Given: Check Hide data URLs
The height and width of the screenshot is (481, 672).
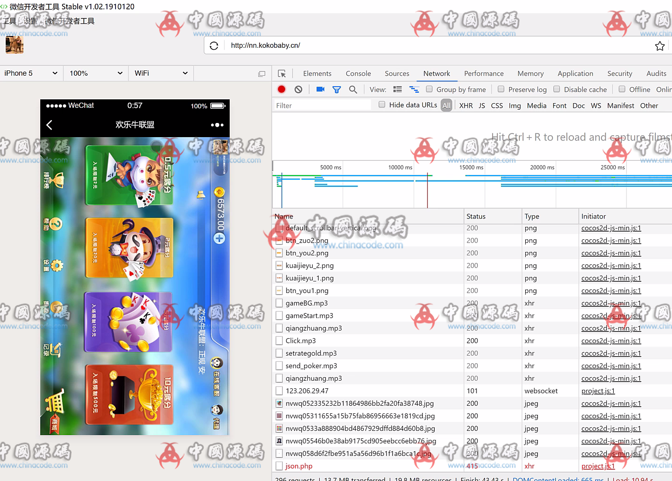Looking at the screenshot, I should [382, 105].
